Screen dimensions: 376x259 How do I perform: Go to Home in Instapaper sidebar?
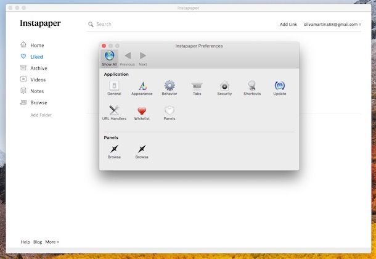(x=33, y=45)
